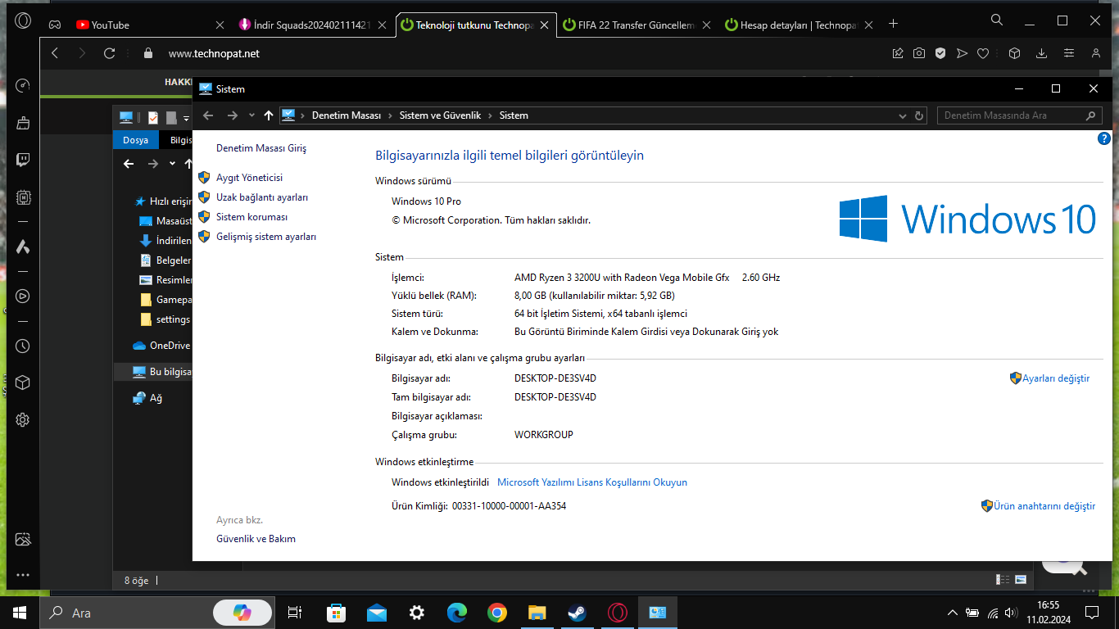Open Gelişmiş sistem ayarları link

(266, 237)
